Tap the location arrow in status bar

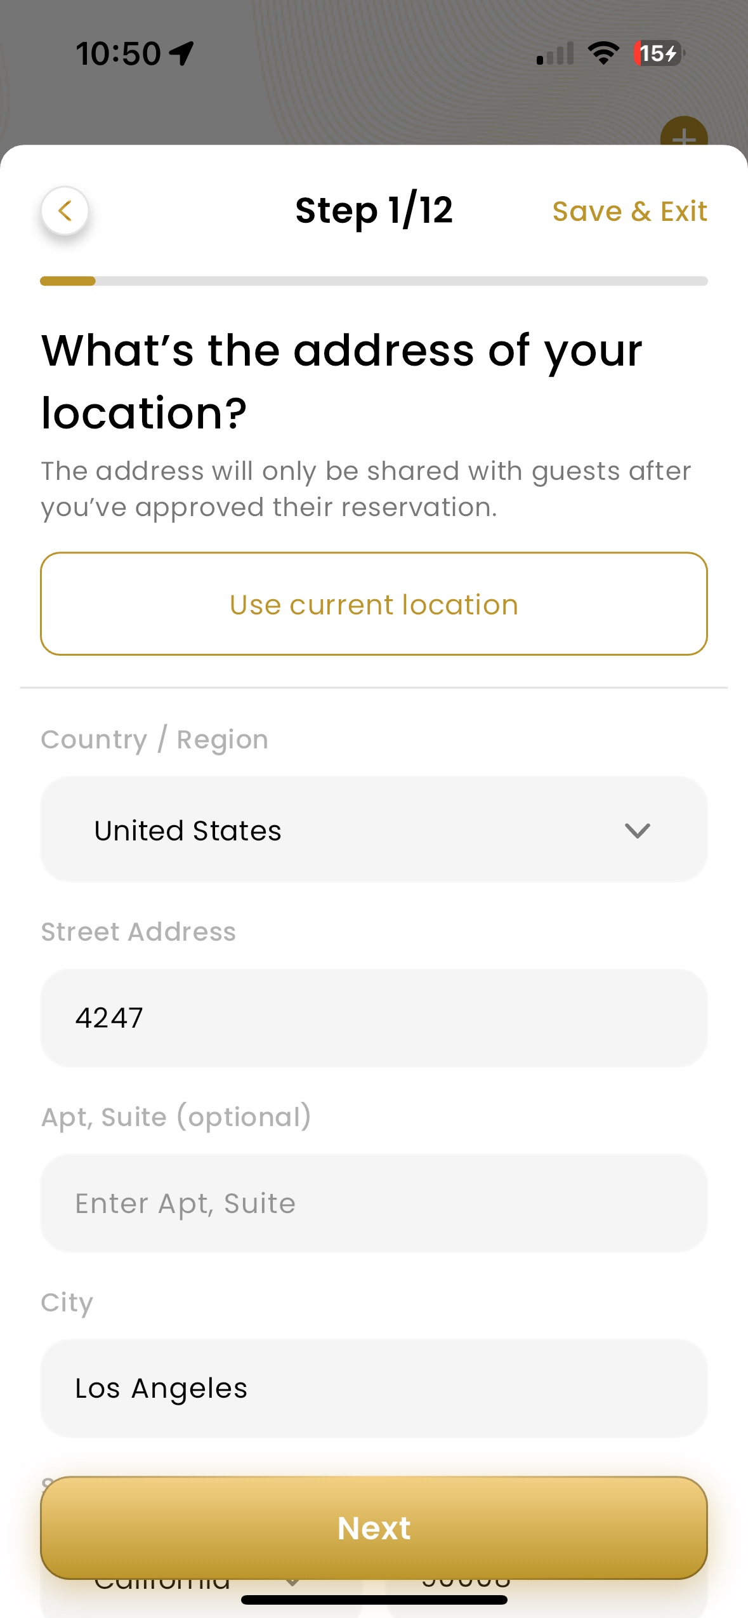click(x=182, y=53)
